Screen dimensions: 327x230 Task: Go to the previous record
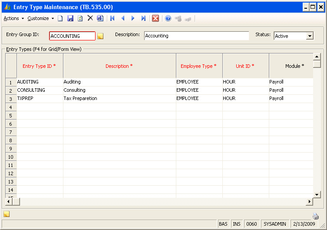[x=123, y=18]
